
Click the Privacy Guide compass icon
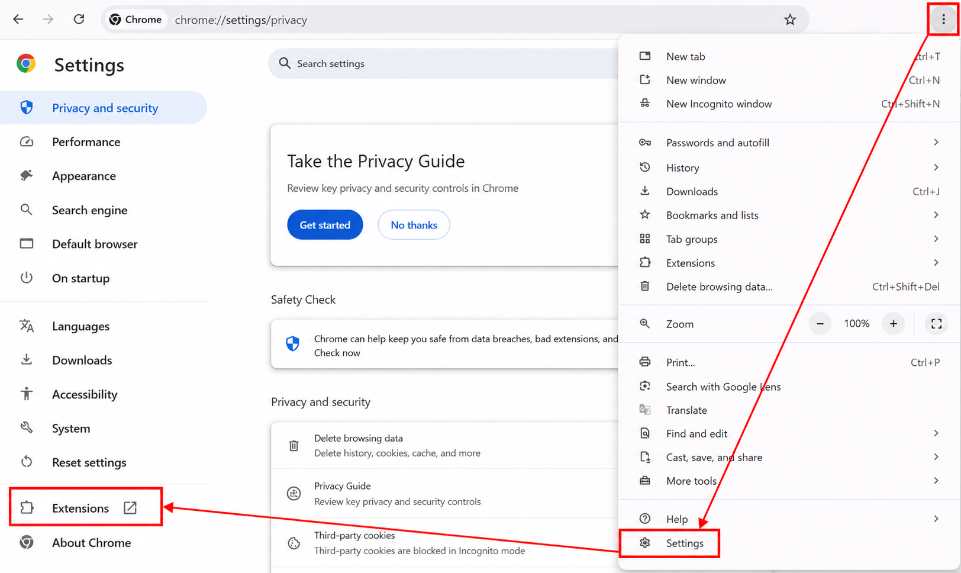tap(294, 493)
